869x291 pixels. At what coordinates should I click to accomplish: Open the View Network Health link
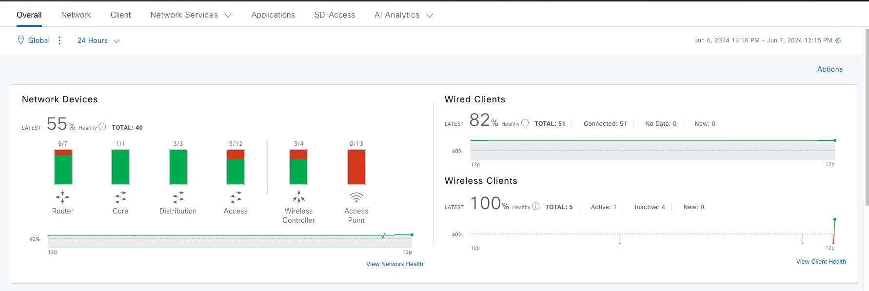[395, 264]
